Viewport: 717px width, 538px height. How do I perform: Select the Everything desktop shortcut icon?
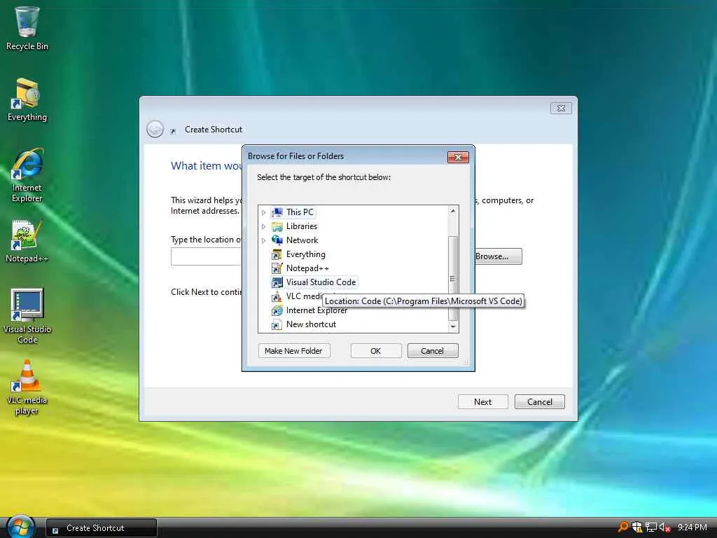27,99
